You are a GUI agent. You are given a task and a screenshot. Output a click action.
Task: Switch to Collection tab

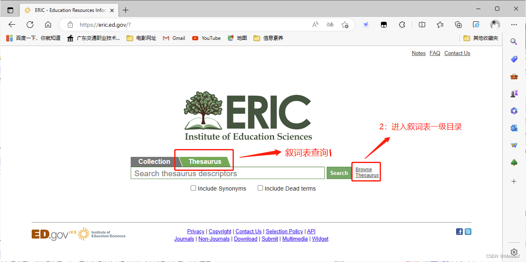[x=154, y=162]
